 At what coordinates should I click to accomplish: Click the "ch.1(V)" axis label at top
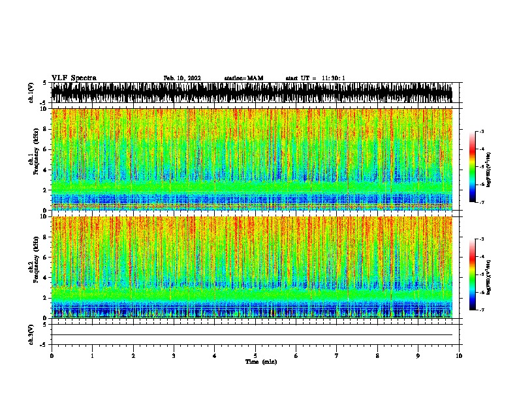pyautogui.click(x=31, y=93)
